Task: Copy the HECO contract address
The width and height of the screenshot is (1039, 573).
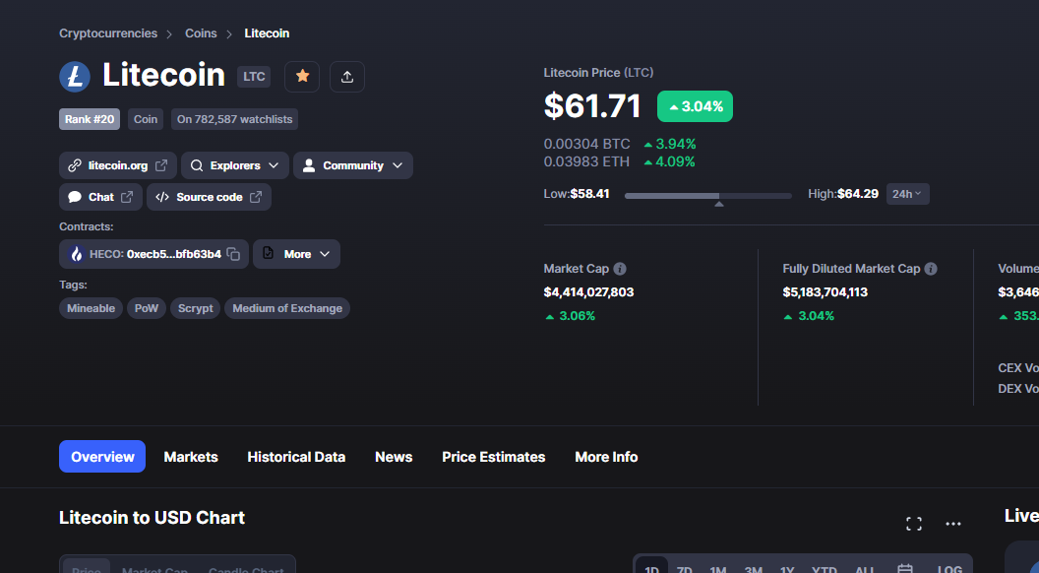Action: (x=233, y=254)
